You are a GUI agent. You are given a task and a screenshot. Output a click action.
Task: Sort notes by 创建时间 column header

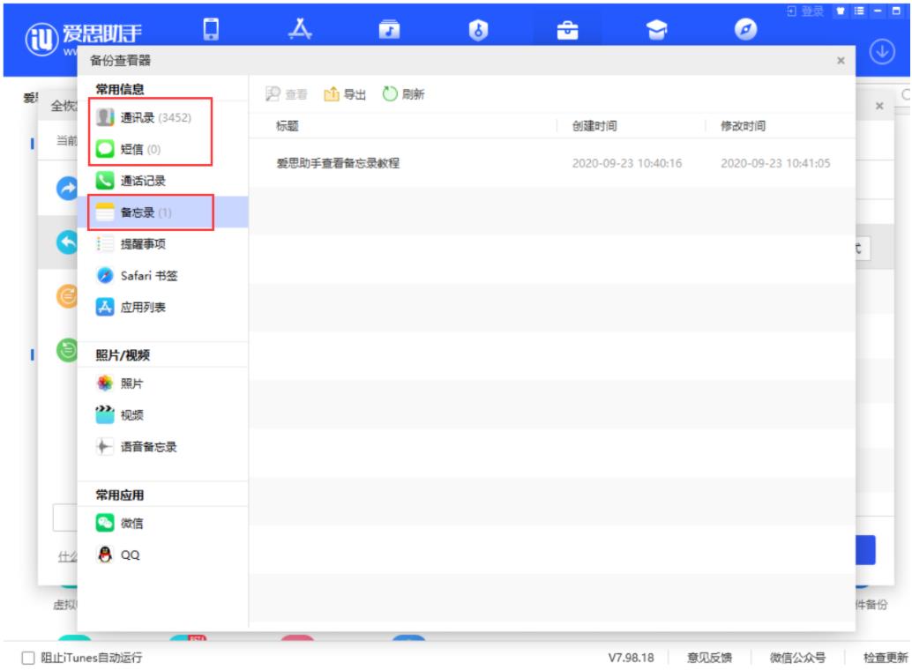pos(594,126)
